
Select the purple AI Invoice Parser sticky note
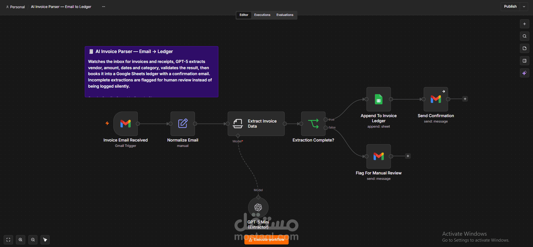pos(151,72)
